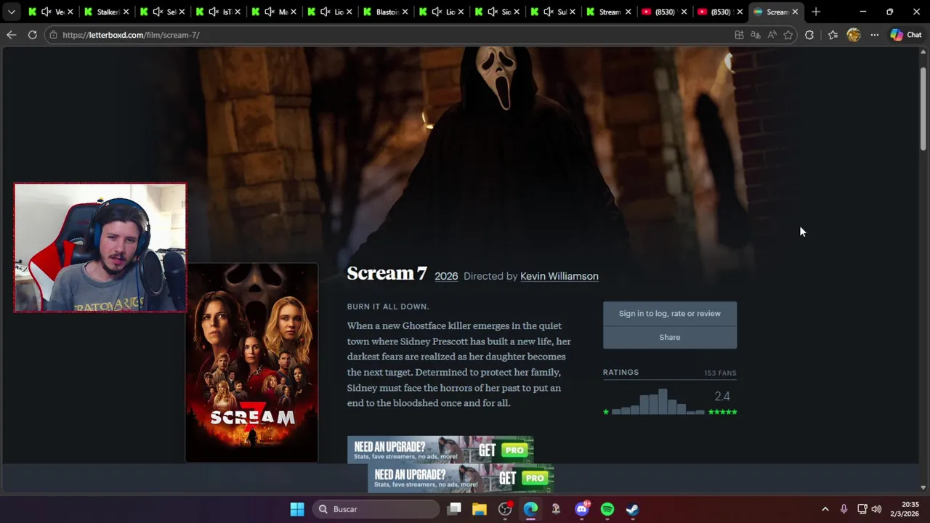The image size is (930, 523).
Task: Go back to the previous page
Action: 11,35
